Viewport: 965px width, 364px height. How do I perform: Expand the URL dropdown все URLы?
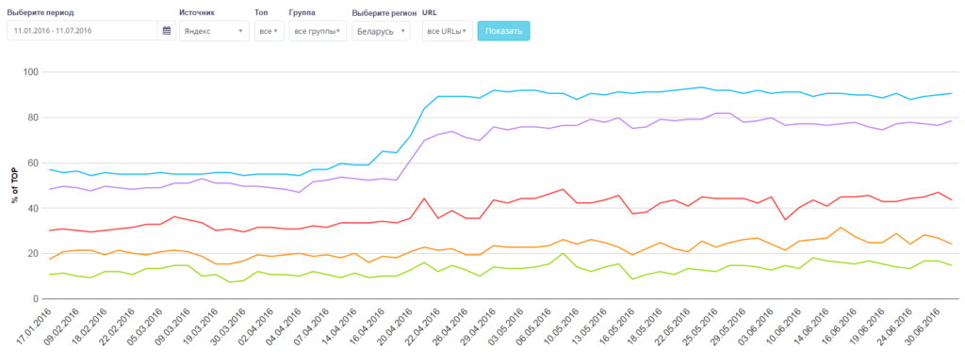pyautogui.click(x=448, y=31)
